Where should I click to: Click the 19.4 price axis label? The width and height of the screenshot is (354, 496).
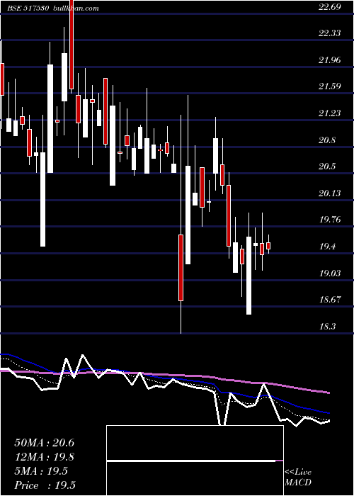click(x=327, y=247)
